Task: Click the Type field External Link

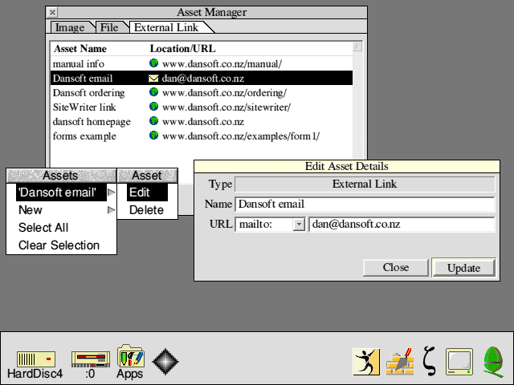Action: tap(365, 184)
